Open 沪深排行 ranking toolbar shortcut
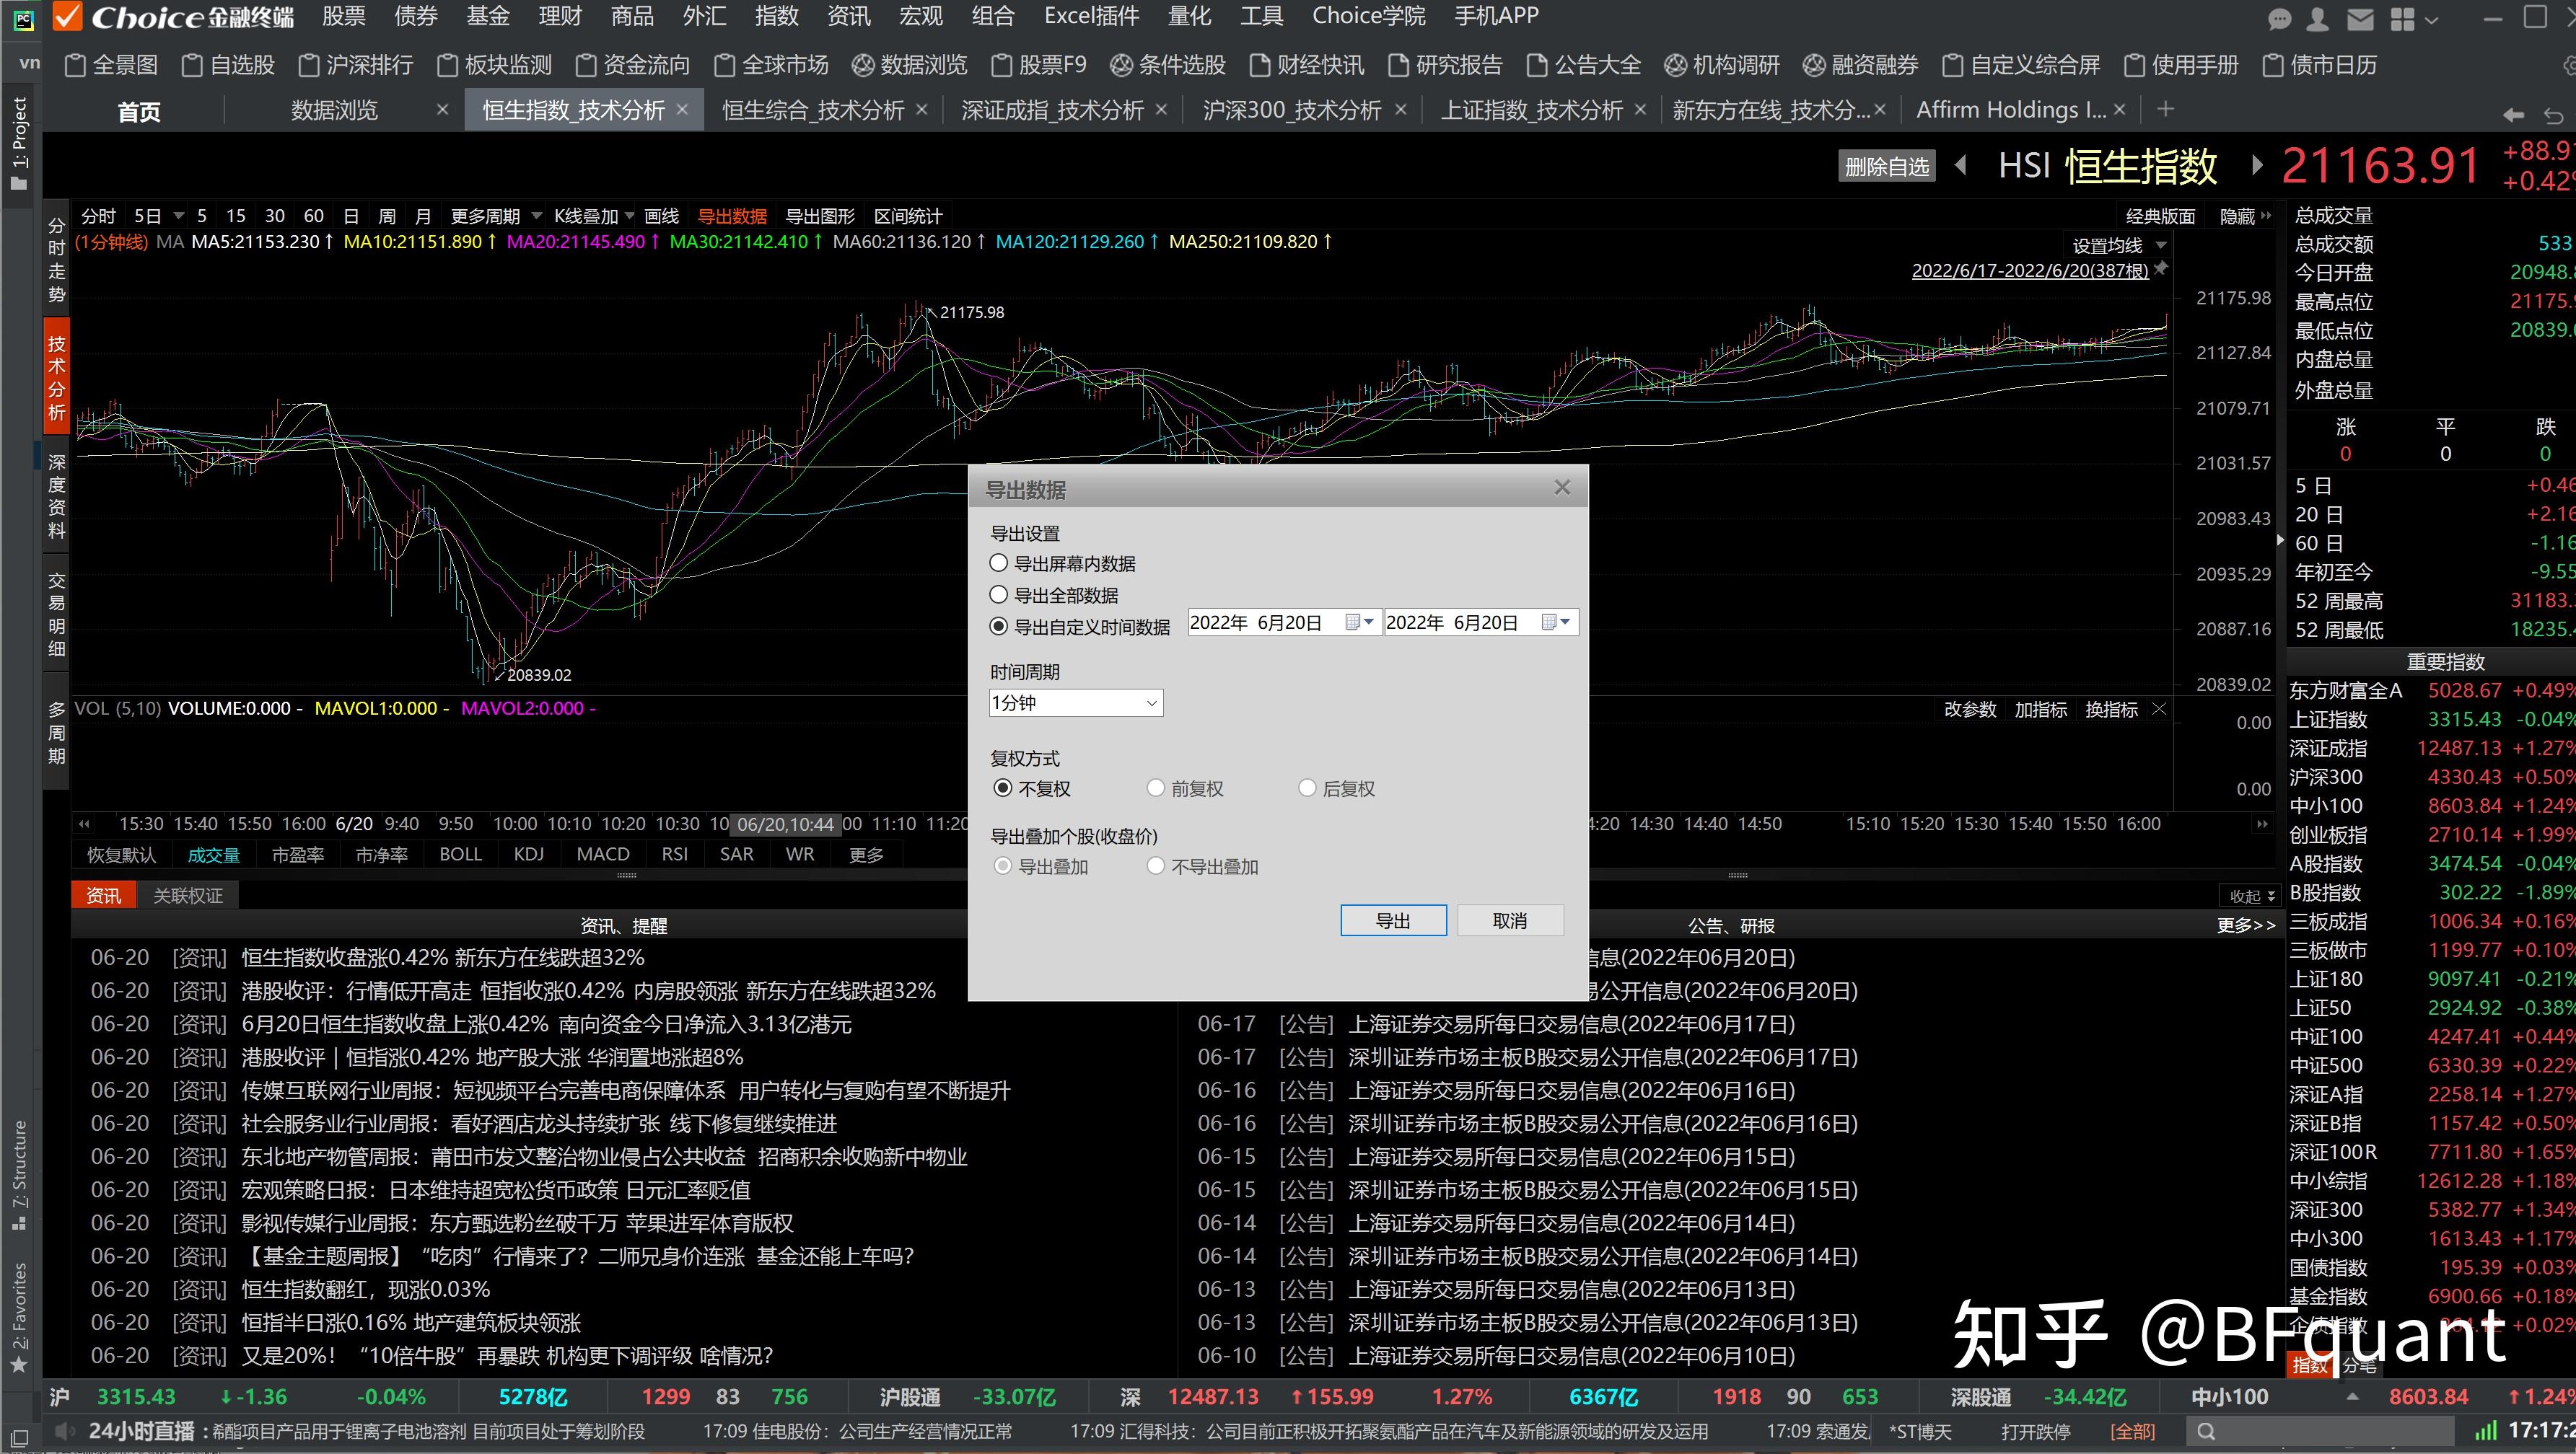 pyautogui.click(x=356, y=65)
